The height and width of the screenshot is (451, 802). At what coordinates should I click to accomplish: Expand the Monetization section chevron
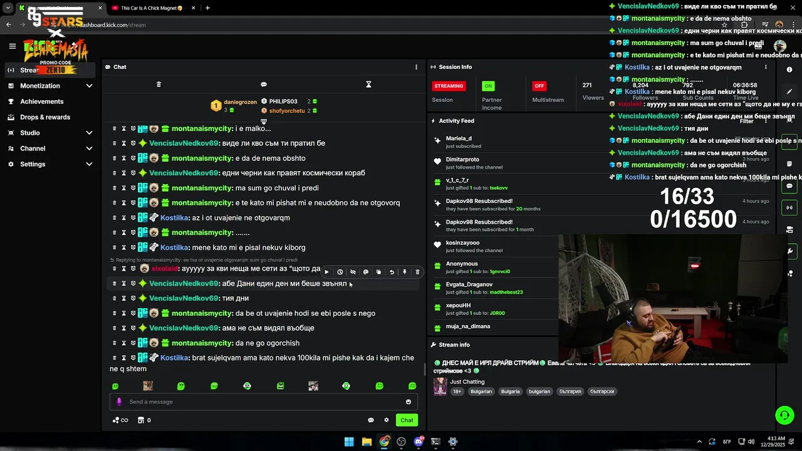(89, 86)
